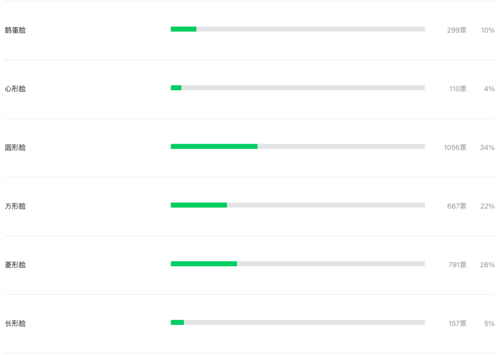Click the 菱形脸 green progress bar
The height and width of the screenshot is (355, 502).
[x=204, y=264]
